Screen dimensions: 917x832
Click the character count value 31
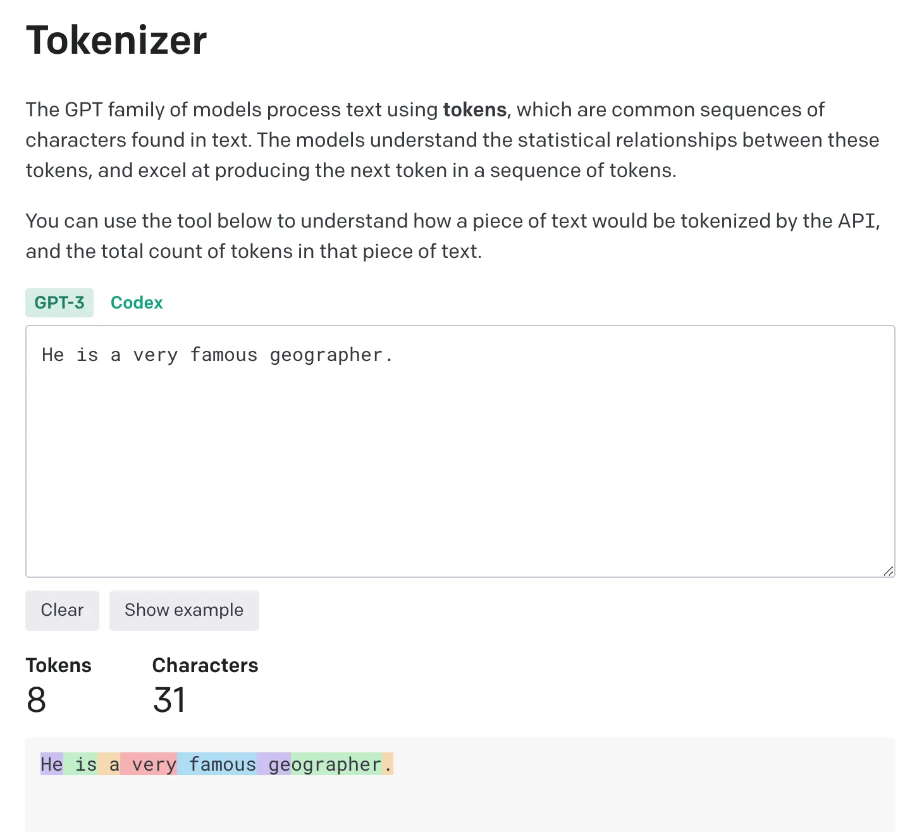pyautogui.click(x=169, y=700)
